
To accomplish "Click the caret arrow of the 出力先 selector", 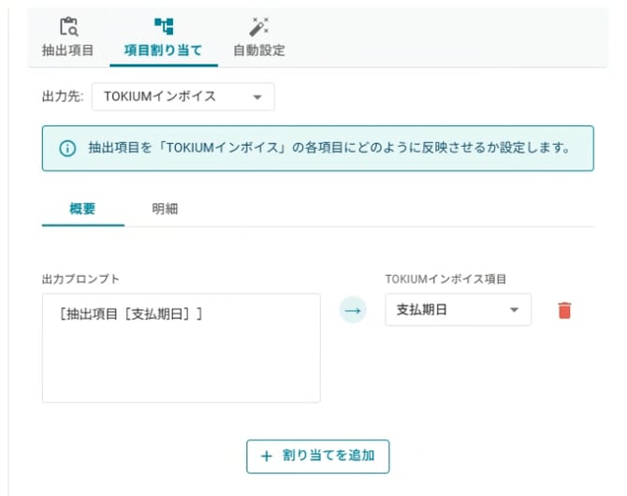I will click(257, 96).
